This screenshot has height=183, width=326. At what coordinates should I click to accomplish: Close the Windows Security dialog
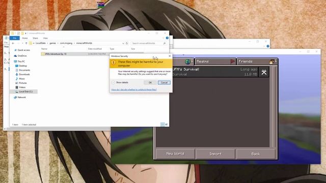click(170, 56)
